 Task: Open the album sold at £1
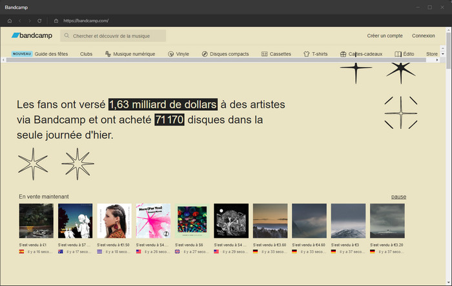[x=36, y=221]
